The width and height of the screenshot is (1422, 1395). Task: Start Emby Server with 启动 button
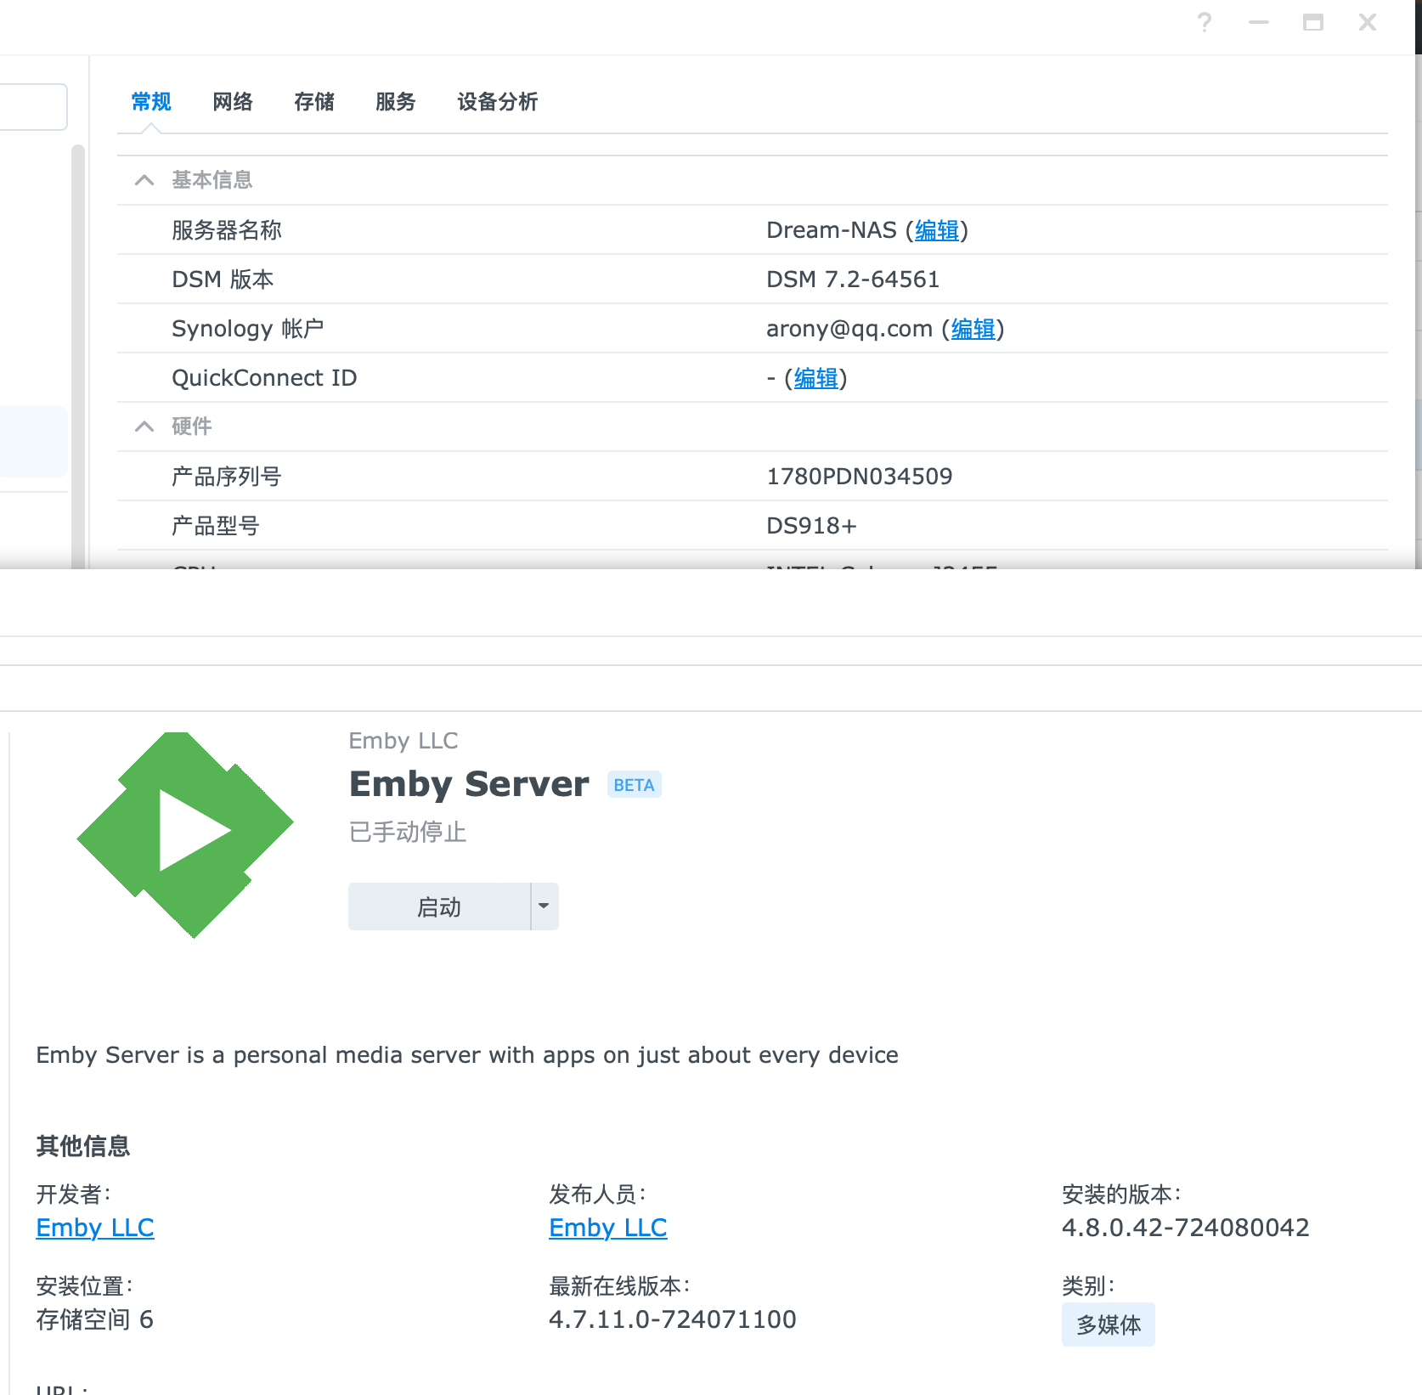439,906
